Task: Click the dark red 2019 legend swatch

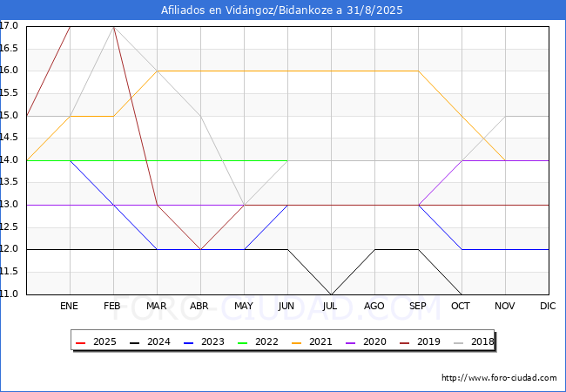Action: [x=405, y=342]
